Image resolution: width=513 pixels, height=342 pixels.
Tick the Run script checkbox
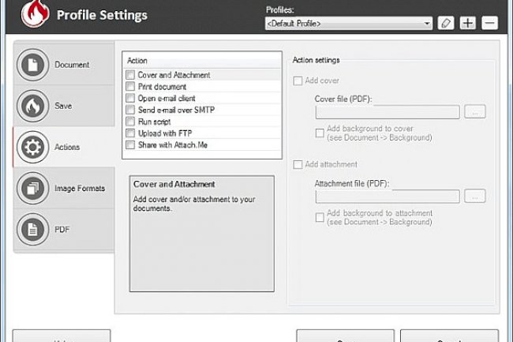130,122
